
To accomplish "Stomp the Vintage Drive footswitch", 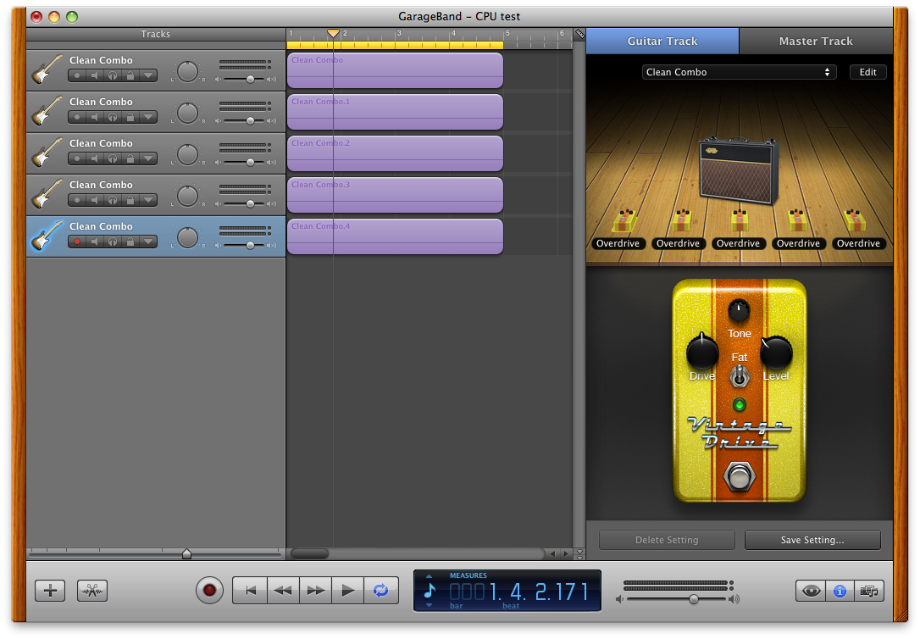I will coord(739,475).
